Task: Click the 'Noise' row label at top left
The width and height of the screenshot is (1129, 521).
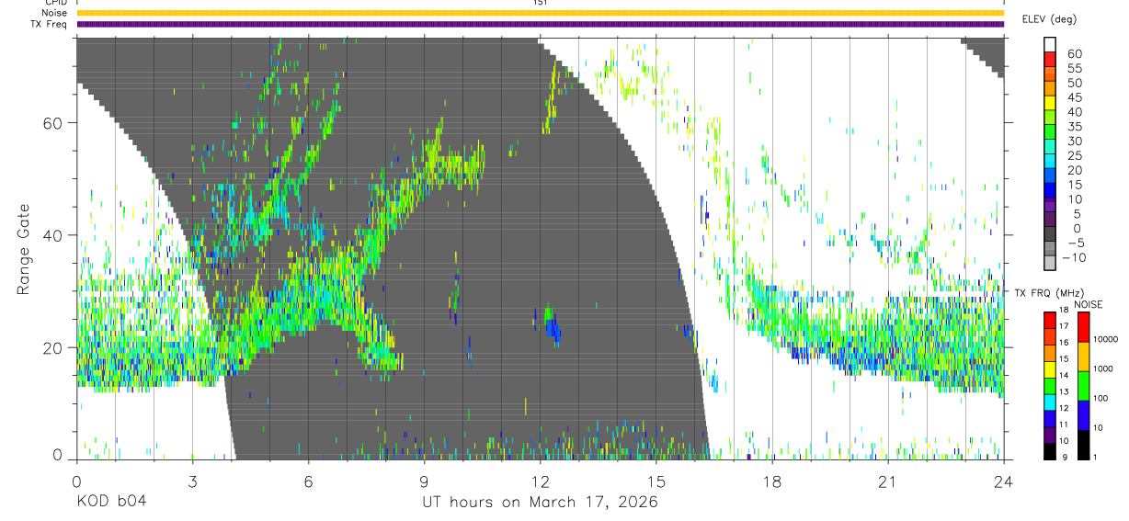Action: point(55,14)
